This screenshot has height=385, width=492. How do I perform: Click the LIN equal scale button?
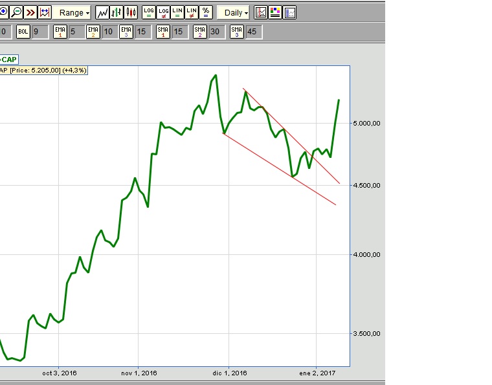click(177, 12)
